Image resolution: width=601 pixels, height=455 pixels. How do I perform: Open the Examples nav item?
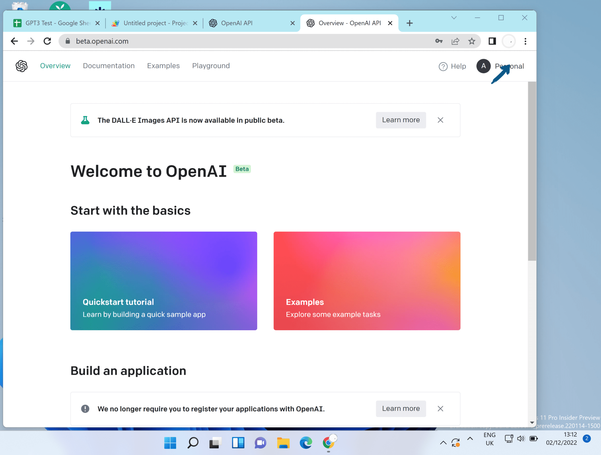tap(163, 66)
